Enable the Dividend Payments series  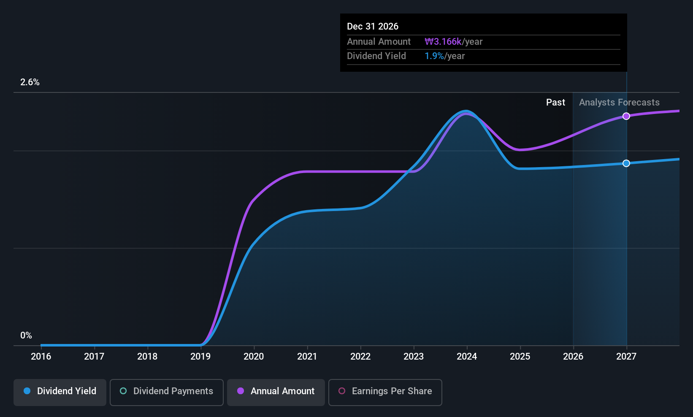point(167,392)
